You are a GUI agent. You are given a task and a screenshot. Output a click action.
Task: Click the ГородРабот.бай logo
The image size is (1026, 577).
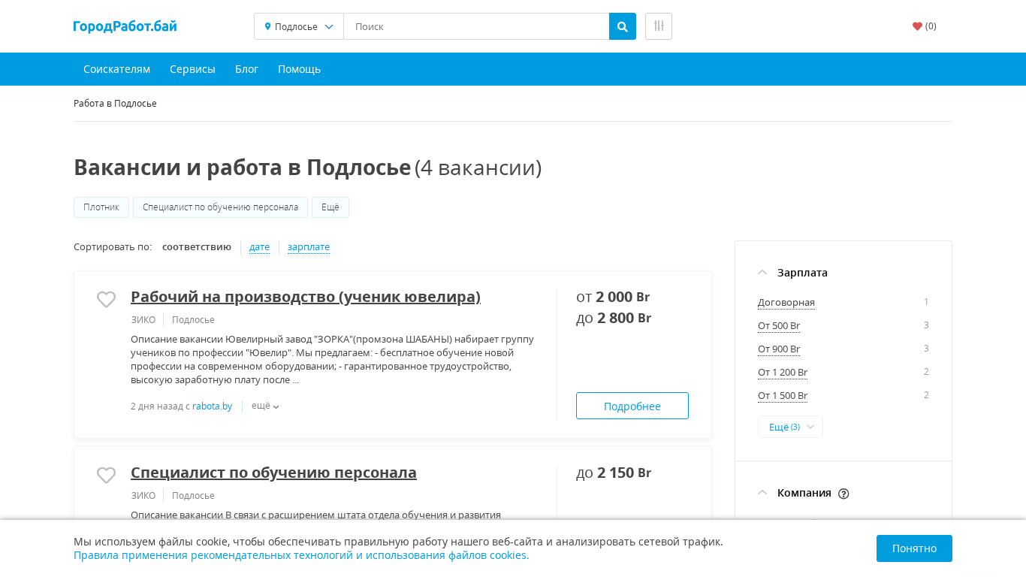(125, 26)
